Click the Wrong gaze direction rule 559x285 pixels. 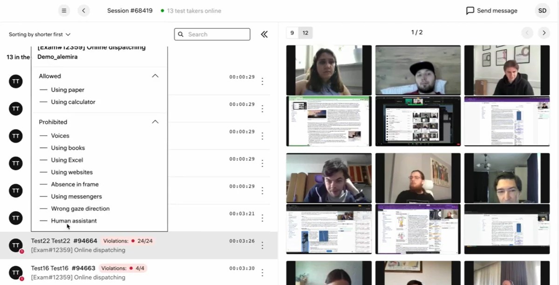[x=80, y=209]
